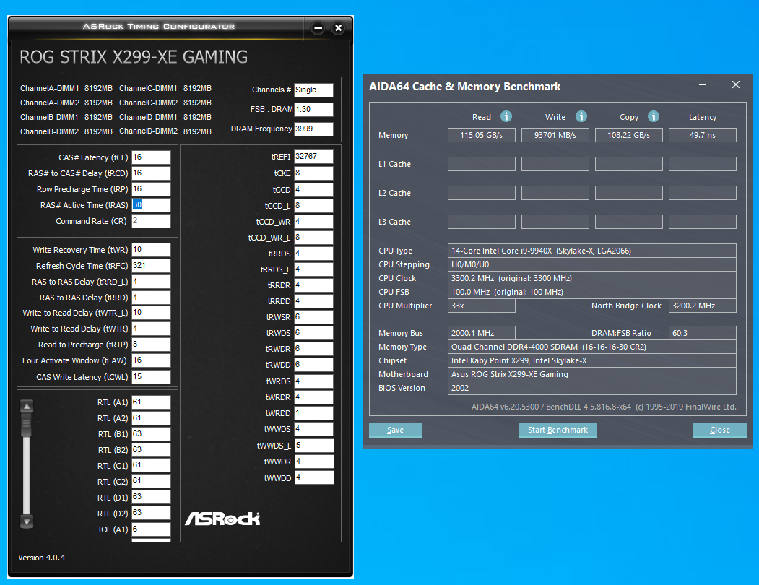Click the empty L3 Cache Latency box

point(703,222)
